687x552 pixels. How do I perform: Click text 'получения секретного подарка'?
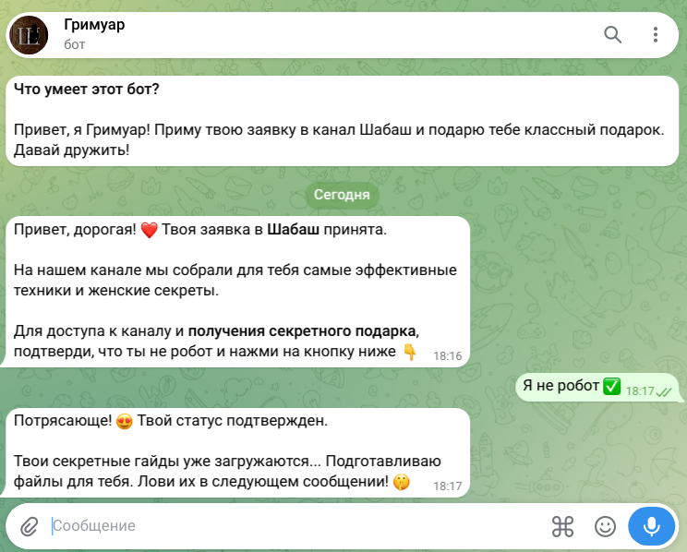[x=302, y=331]
